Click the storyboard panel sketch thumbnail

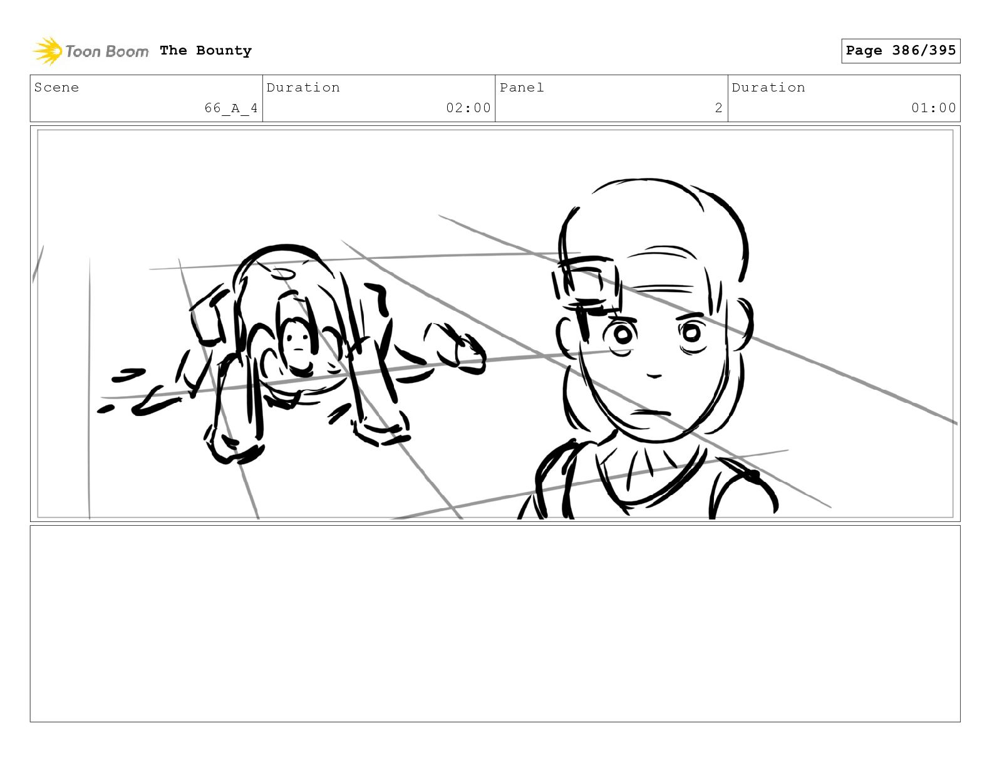point(495,323)
